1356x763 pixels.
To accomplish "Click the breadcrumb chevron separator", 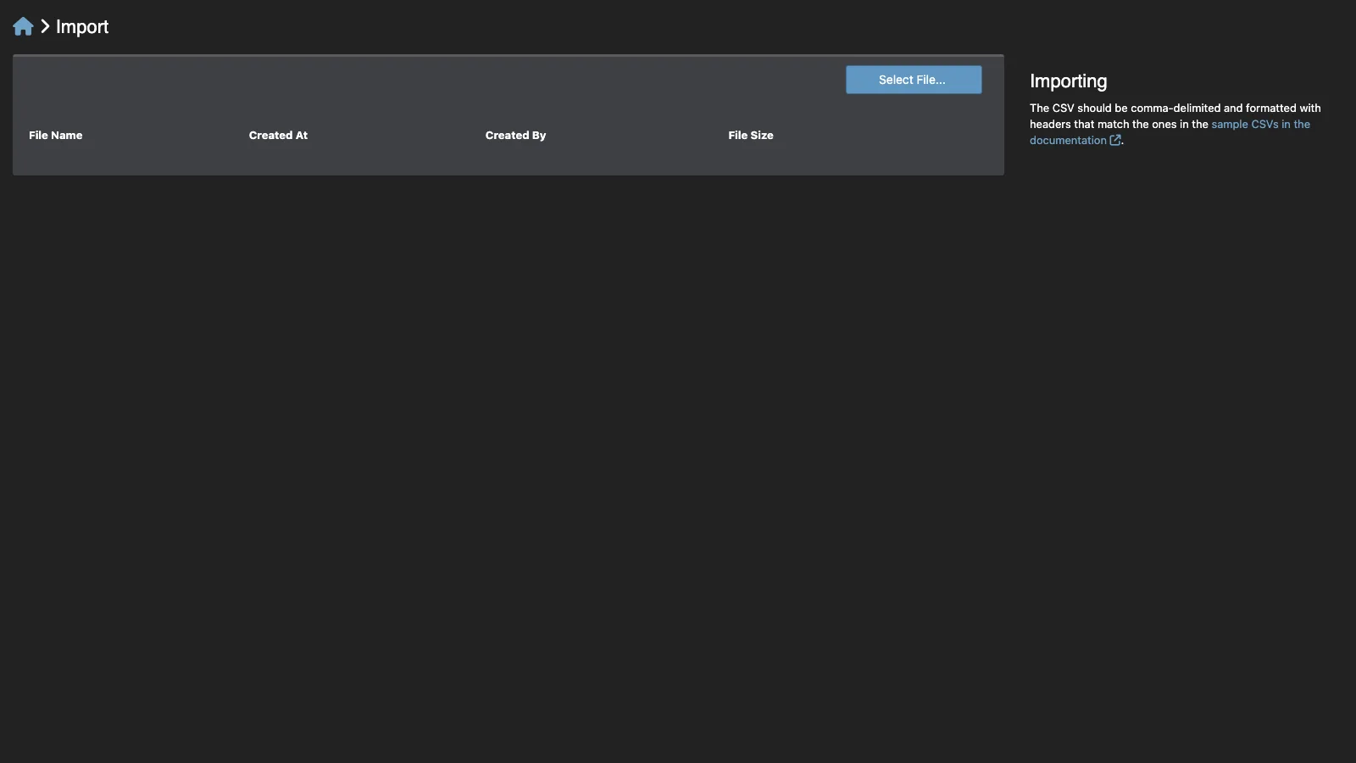I will tap(45, 27).
